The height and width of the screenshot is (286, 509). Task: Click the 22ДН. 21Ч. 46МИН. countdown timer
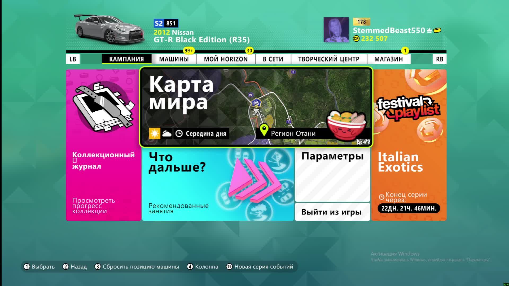tap(409, 208)
